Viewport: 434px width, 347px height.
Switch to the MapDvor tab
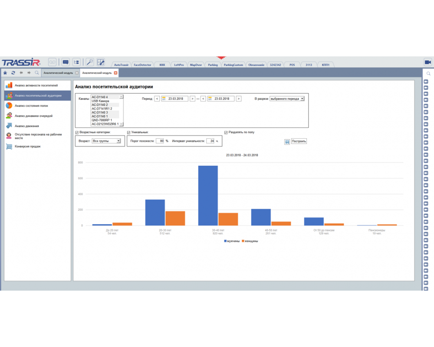tap(196, 65)
